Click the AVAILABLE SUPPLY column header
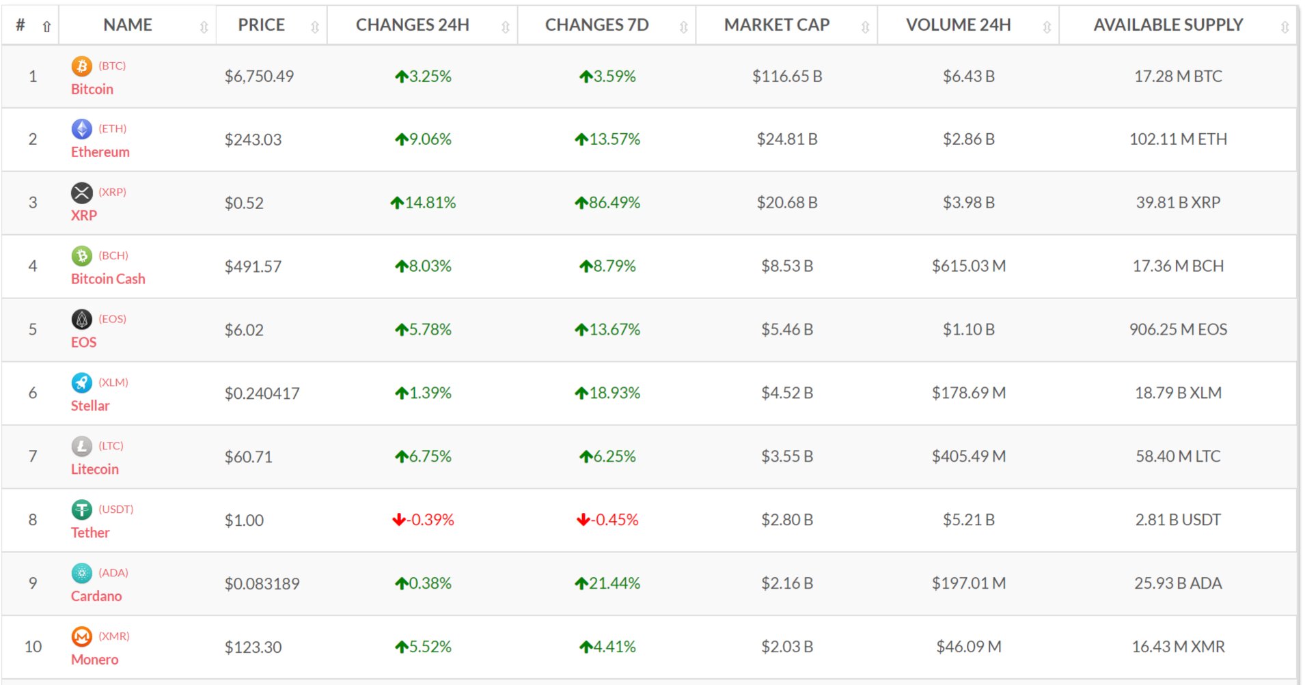Image resolution: width=1305 pixels, height=685 pixels. [x=1178, y=25]
